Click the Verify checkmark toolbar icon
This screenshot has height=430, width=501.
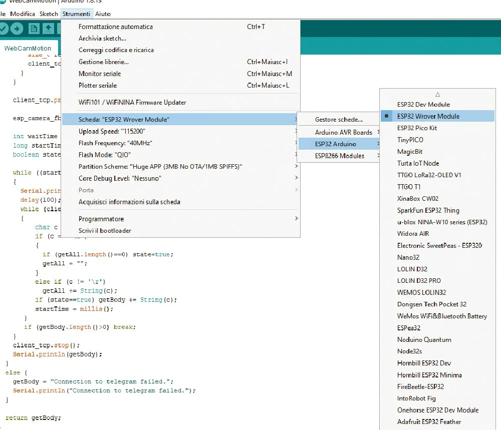[x=3, y=29]
